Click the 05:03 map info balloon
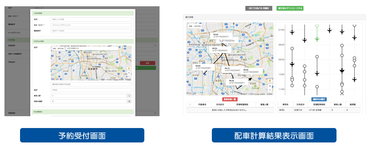The image size is (371, 148). coord(203,67)
